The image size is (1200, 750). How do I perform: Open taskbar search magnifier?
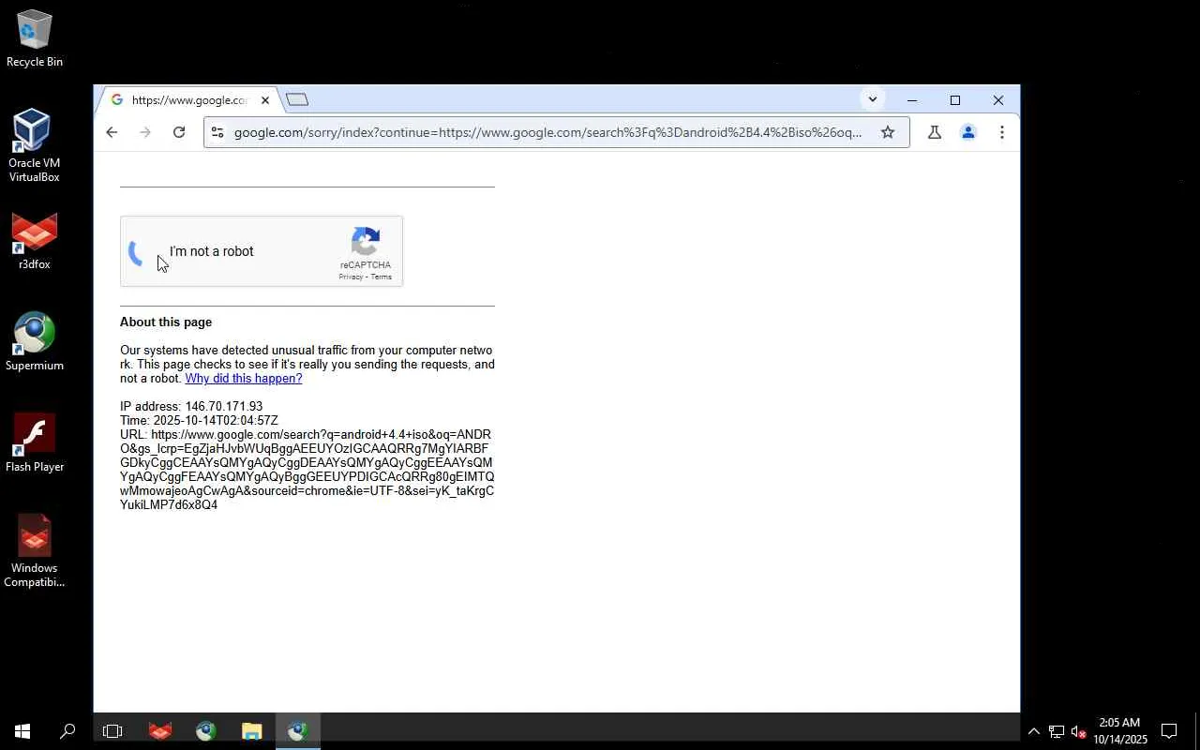(x=67, y=731)
